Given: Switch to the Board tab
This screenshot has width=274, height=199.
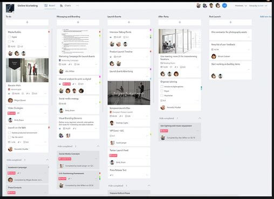Looking at the screenshot, I should [x=50, y=6].
